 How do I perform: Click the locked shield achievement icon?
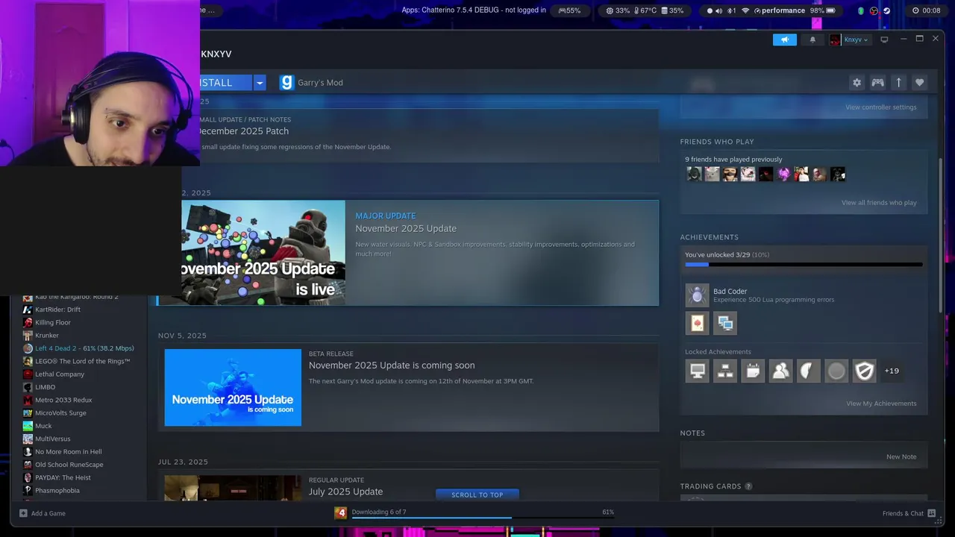(x=865, y=371)
